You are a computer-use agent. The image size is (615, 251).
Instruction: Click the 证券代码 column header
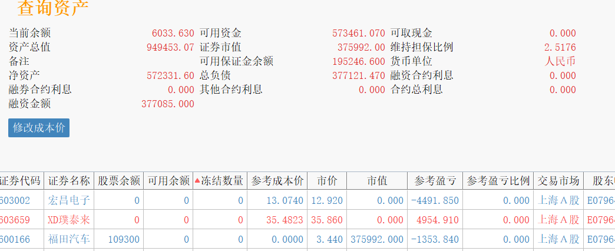click(21, 181)
